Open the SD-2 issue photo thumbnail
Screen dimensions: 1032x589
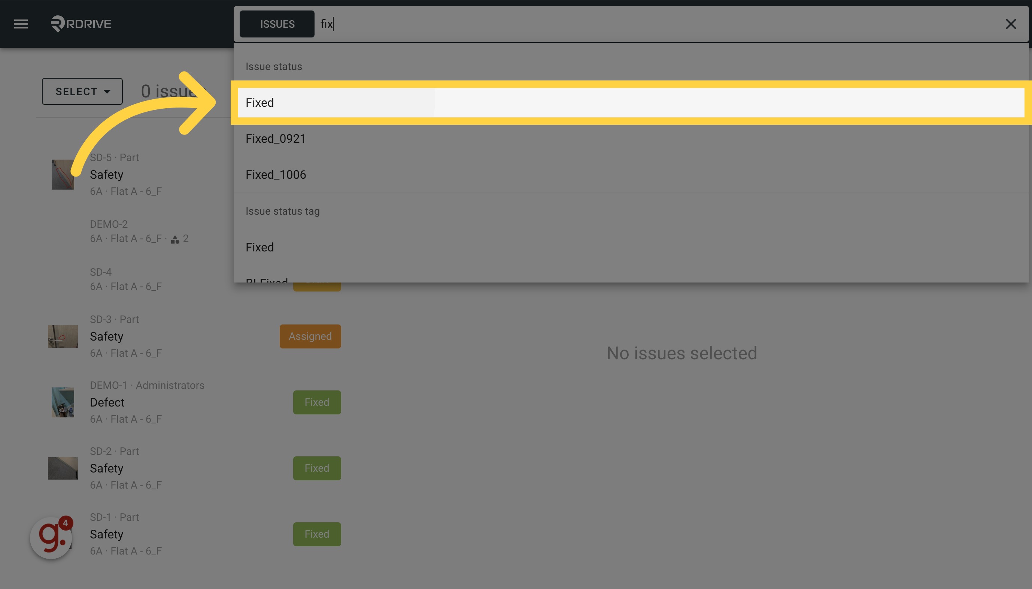pos(63,468)
